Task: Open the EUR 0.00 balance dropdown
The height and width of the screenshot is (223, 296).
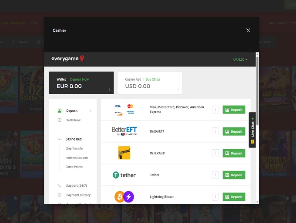Action: (x=240, y=59)
